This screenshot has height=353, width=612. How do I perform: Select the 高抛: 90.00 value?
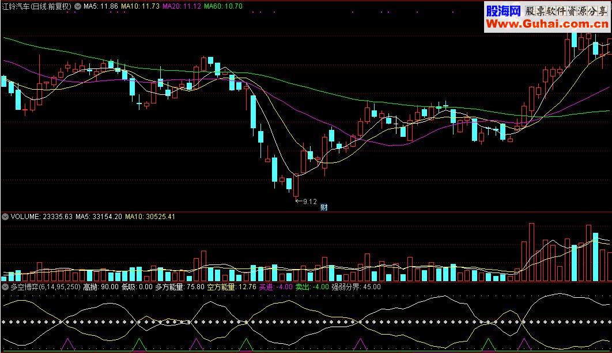(x=101, y=287)
